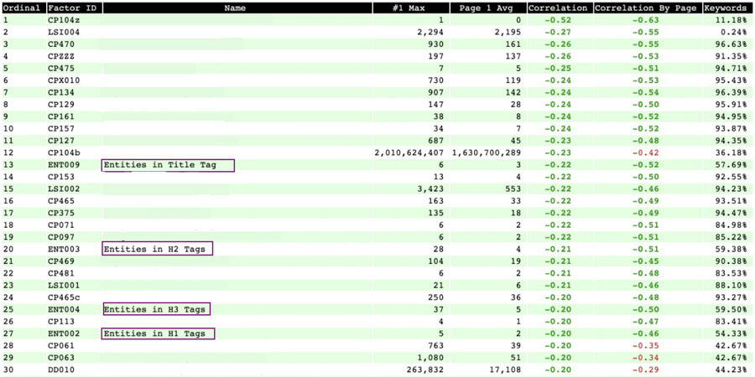Click the Page 1 Avg column header
Screen dimensions: 755x377
(x=488, y=8)
